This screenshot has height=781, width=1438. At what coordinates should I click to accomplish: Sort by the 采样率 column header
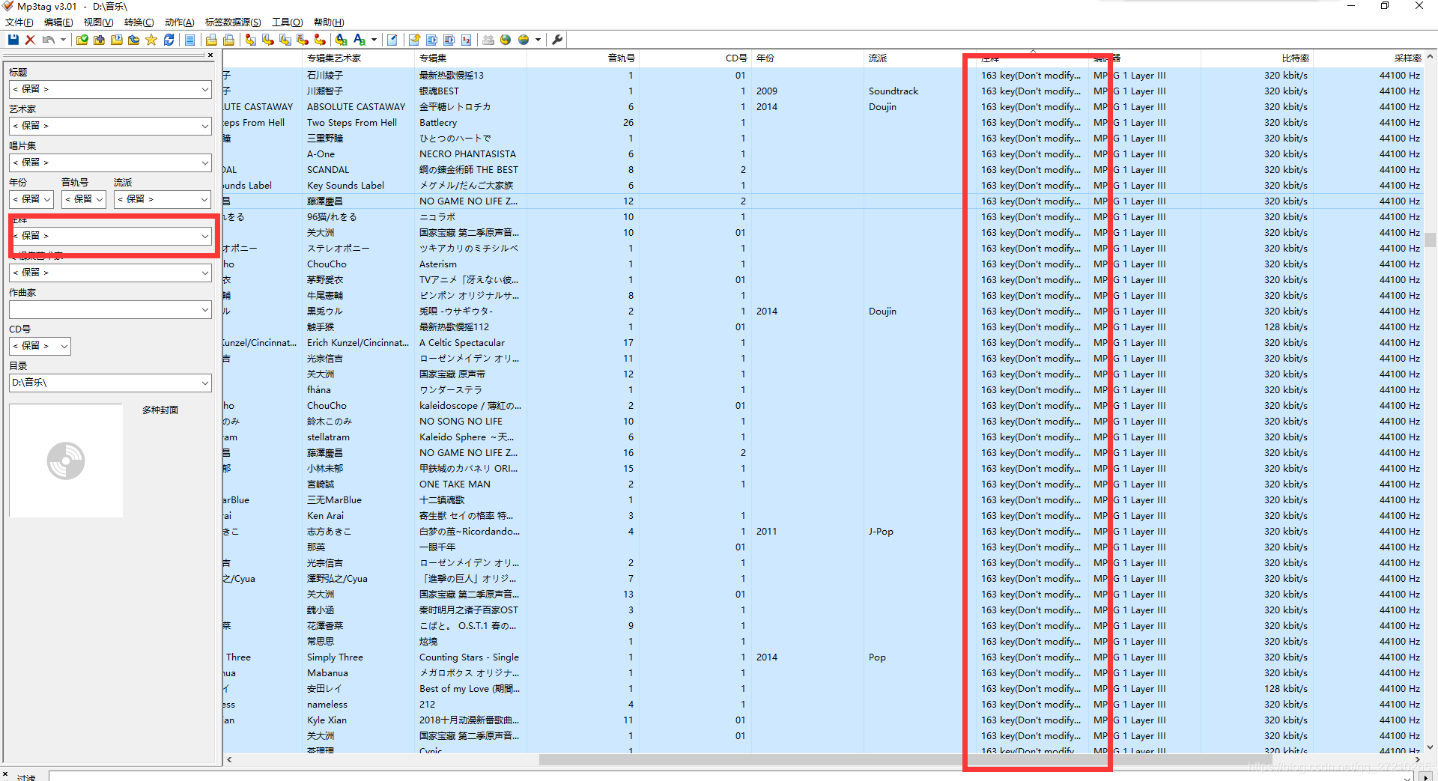coord(1370,58)
